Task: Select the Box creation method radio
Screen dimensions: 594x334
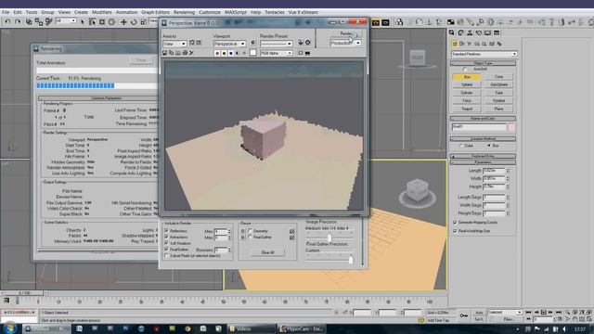Action: 489,146
